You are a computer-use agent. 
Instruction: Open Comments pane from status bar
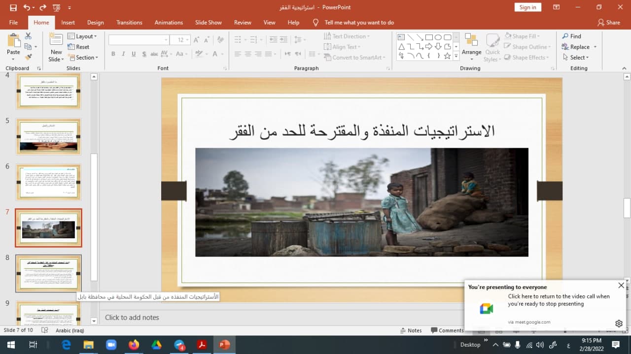pos(447,330)
